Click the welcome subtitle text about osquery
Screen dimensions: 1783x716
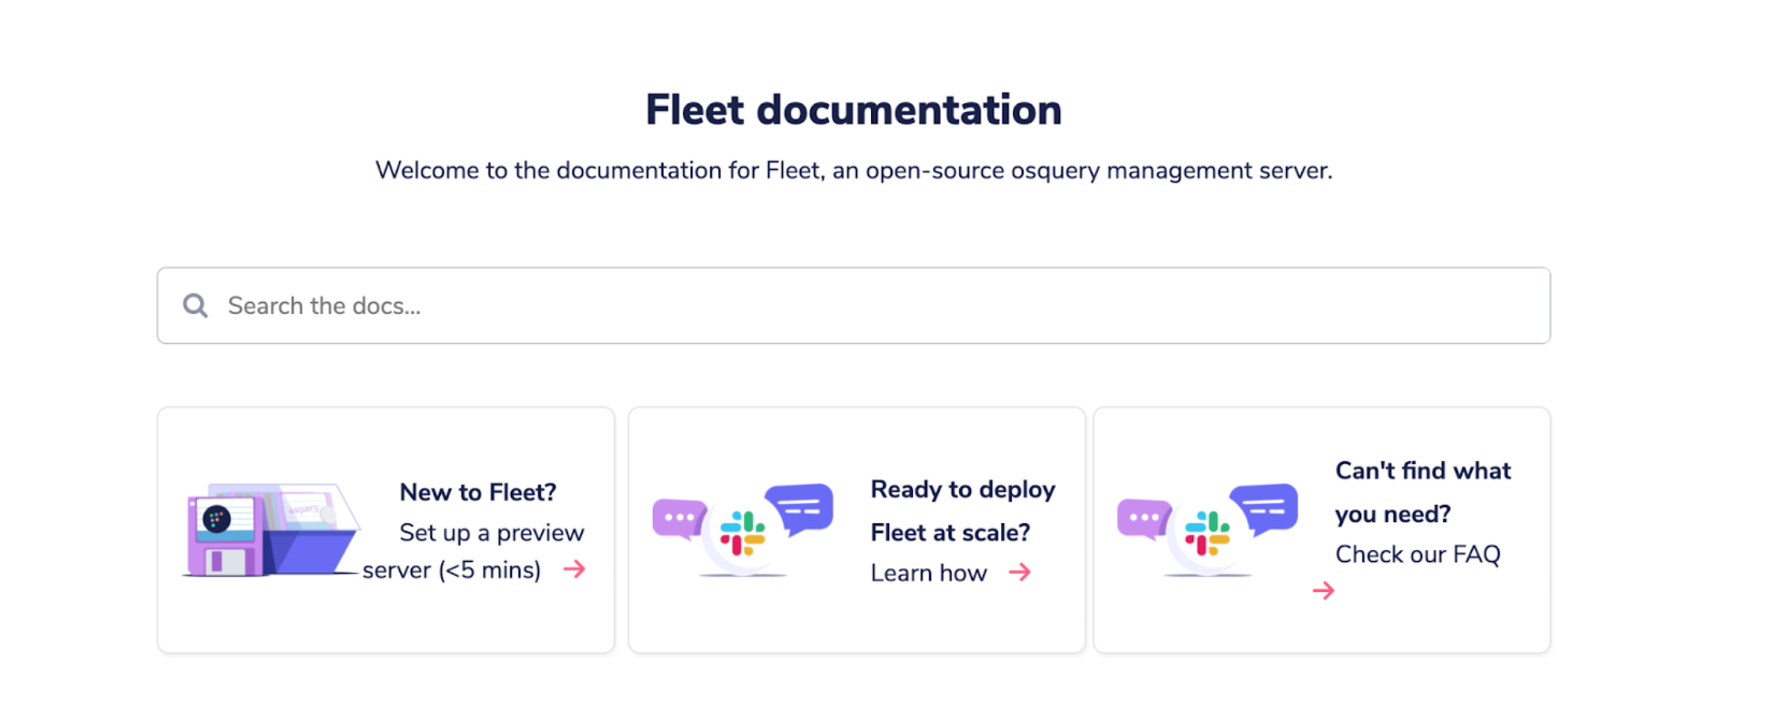pyautogui.click(x=855, y=170)
